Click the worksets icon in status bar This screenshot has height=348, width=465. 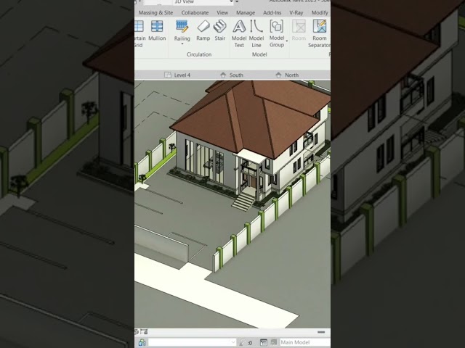coord(142,342)
